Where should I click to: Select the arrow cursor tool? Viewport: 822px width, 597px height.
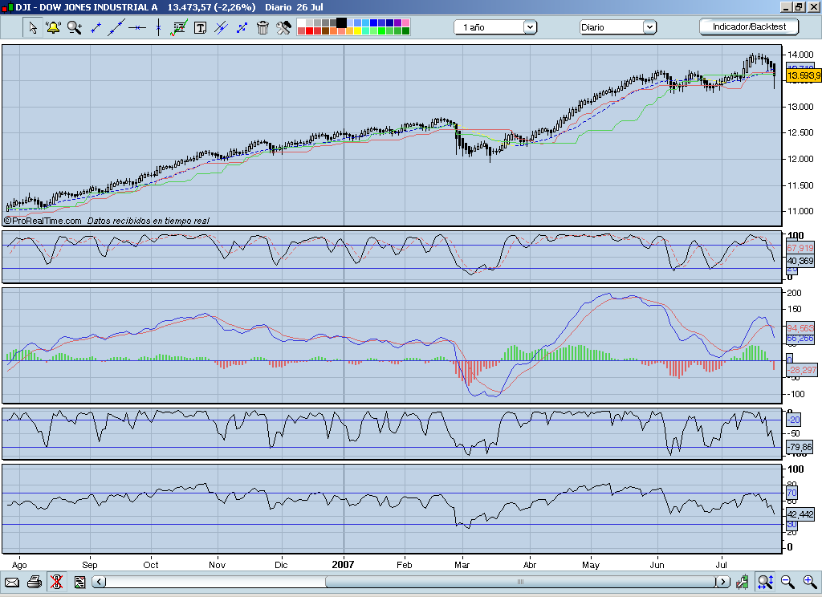[x=33, y=28]
